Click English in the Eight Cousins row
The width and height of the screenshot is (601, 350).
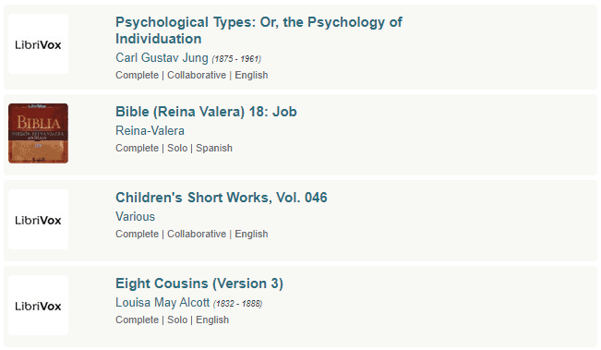pyautogui.click(x=212, y=320)
